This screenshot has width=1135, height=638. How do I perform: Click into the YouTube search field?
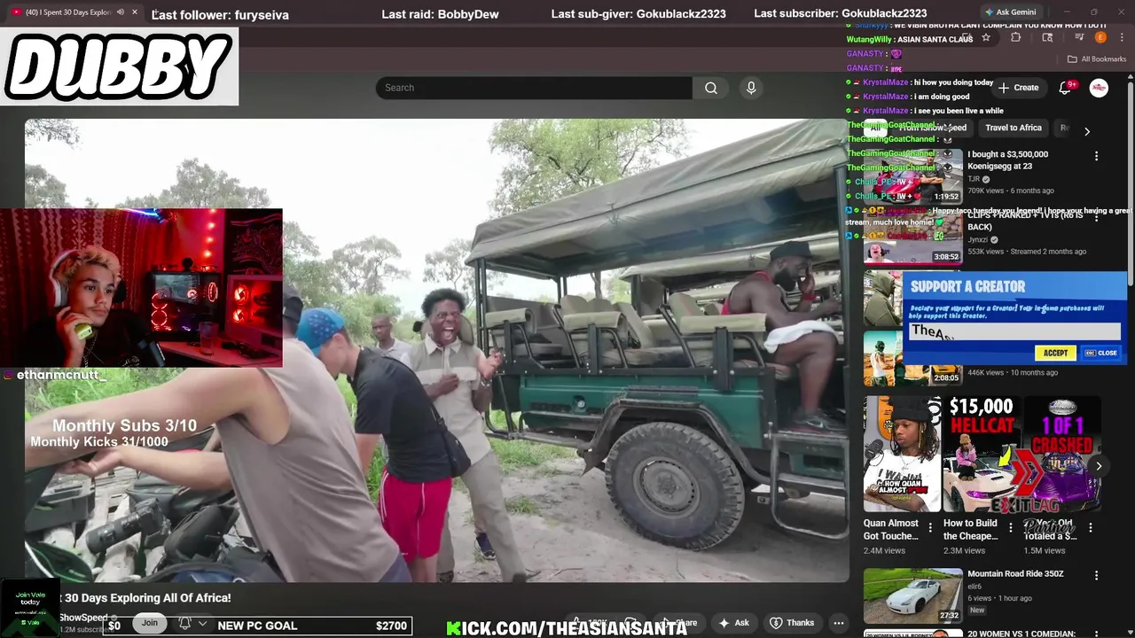[534, 88]
